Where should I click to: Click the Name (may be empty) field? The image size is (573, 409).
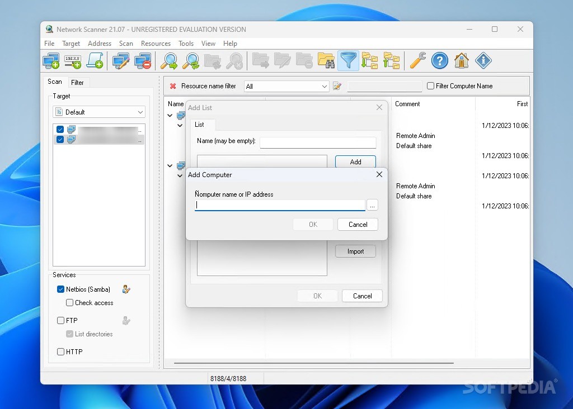tap(318, 142)
